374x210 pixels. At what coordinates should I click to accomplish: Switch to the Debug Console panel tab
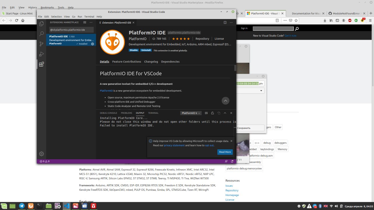tap(108, 113)
